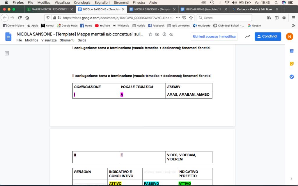This screenshot has height=186, width=298.
Task: Show the document outline
Action: pos(7,53)
